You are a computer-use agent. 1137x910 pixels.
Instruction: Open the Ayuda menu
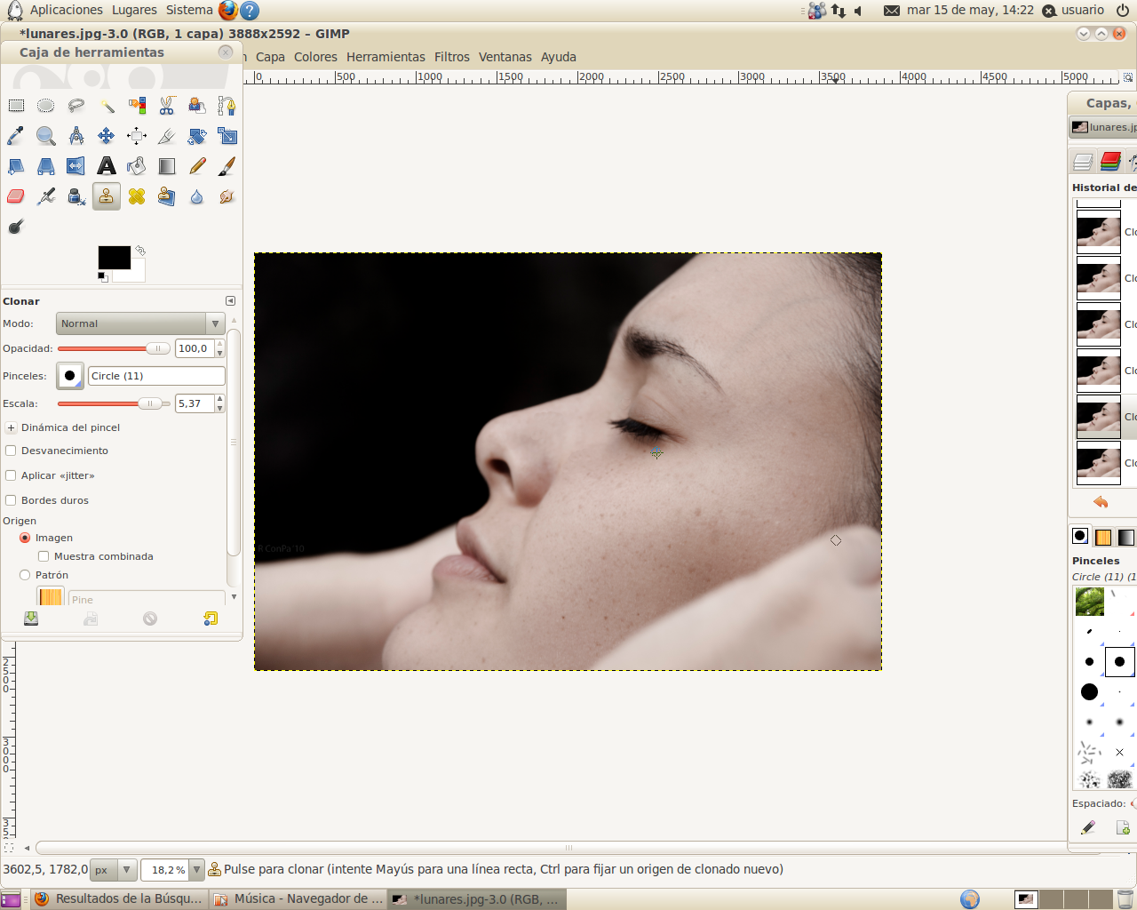point(558,57)
